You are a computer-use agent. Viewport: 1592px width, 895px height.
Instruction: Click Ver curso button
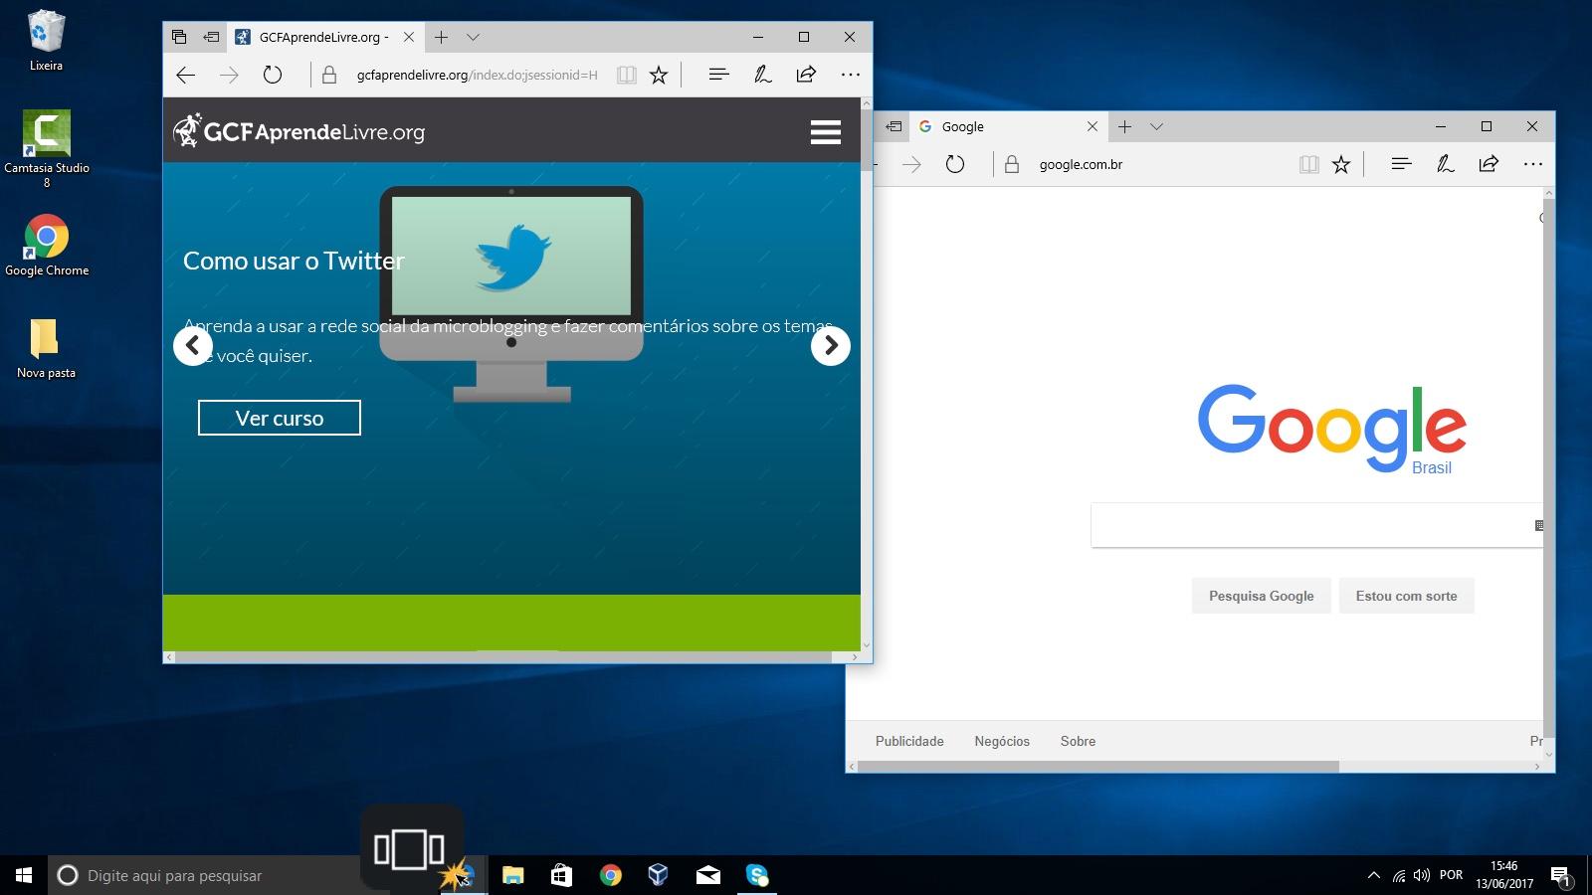(280, 418)
